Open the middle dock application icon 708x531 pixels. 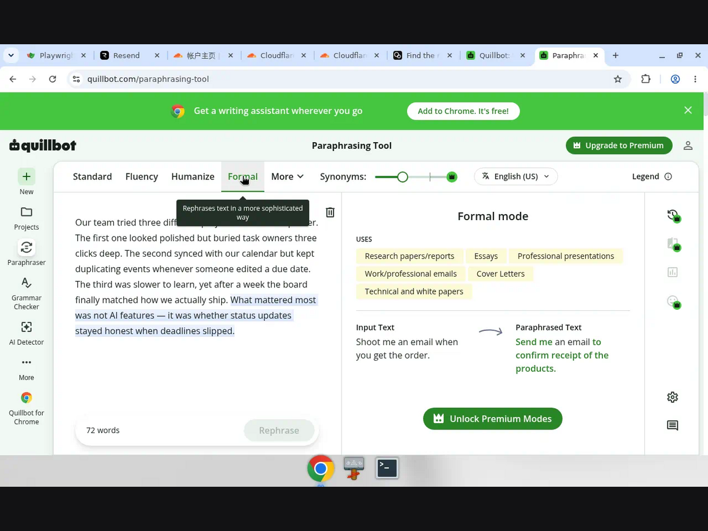click(354, 468)
